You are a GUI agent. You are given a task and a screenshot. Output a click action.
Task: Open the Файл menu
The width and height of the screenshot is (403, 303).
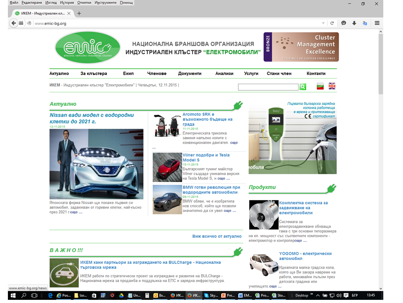(x=14, y=3)
